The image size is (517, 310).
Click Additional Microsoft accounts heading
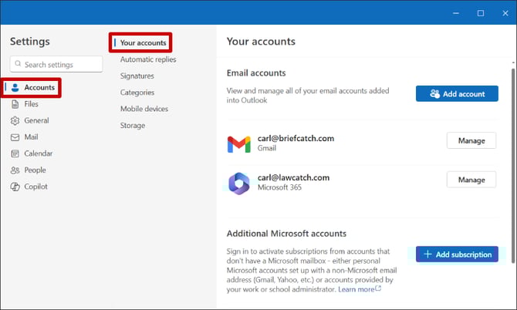click(286, 234)
